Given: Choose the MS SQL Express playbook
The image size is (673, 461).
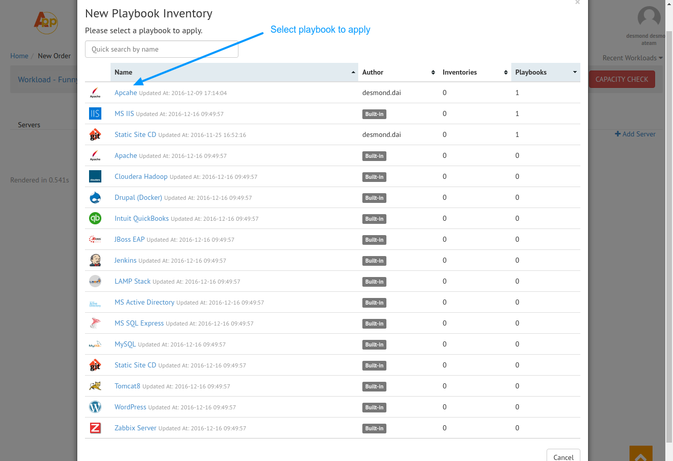Looking at the screenshot, I should (139, 323).
